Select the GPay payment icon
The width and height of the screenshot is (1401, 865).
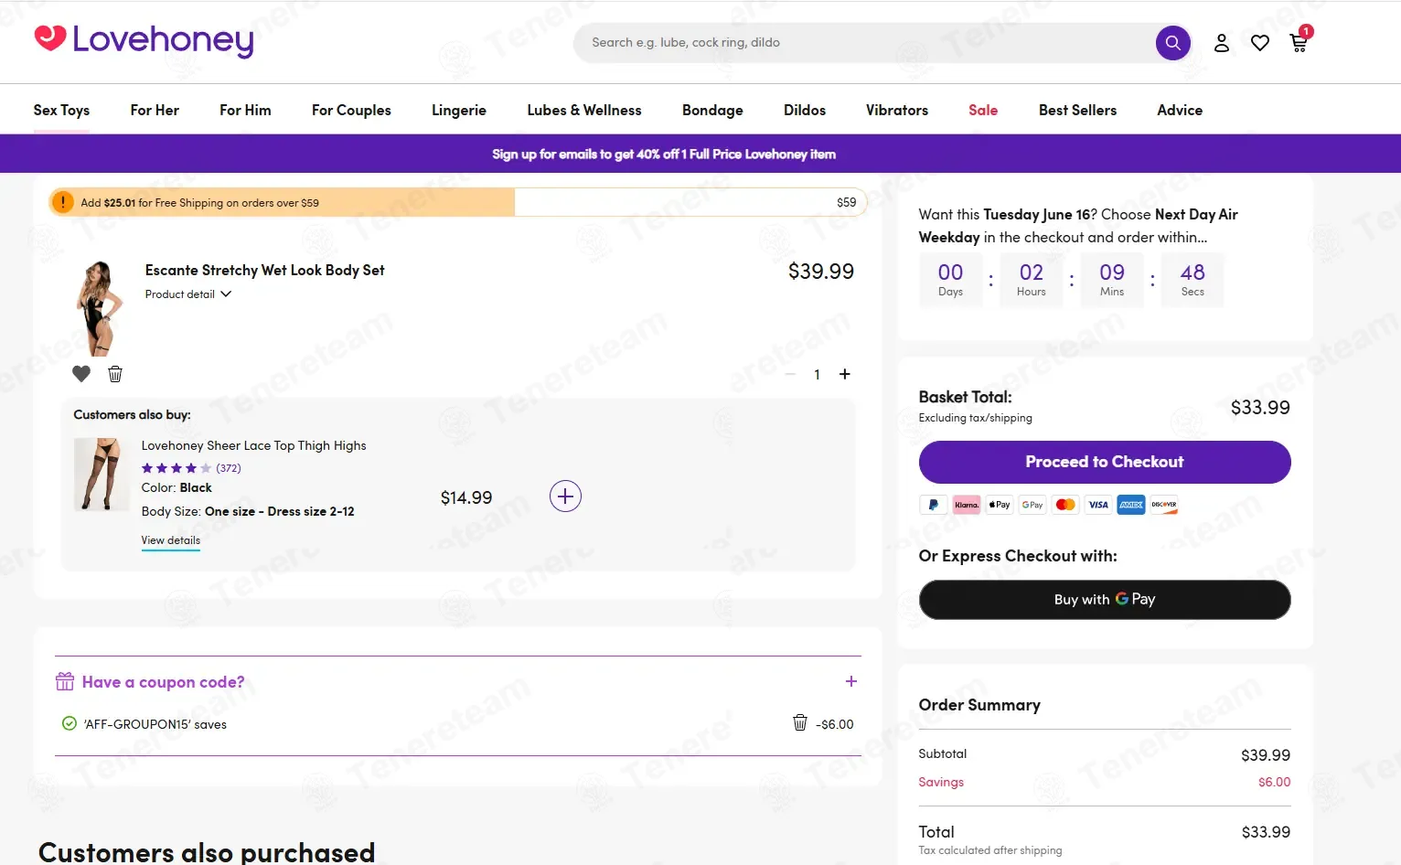click(x=1032, y=505)
